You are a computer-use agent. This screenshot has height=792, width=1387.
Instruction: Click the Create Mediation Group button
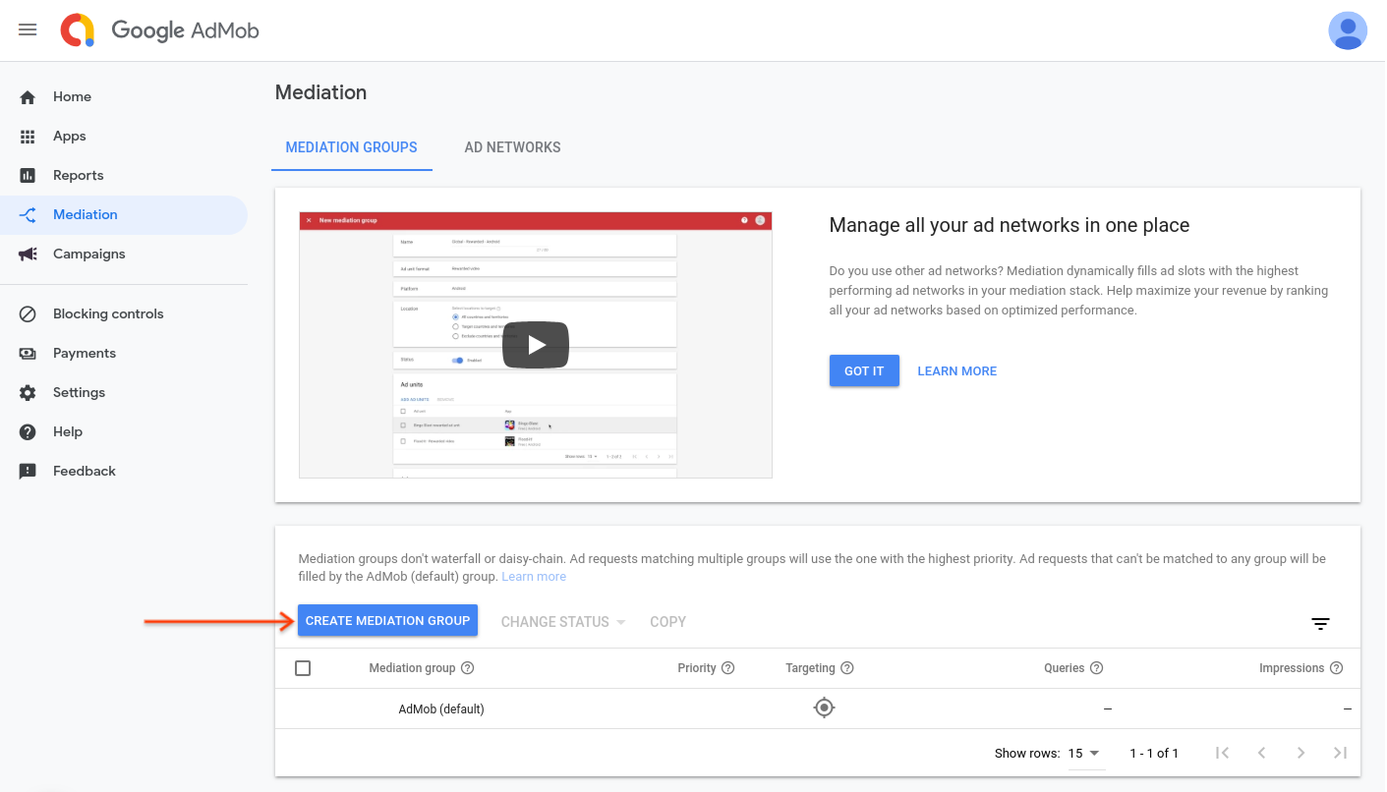(387, 621)
